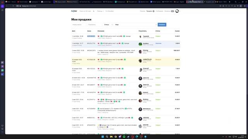Open the history clock icon in Opera sidebar
The width and height of the screenshot is (248, 139).
coord(2,129)
